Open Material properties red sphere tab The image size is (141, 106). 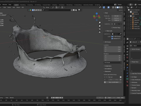pyautogui.click(x=127, y=82)
